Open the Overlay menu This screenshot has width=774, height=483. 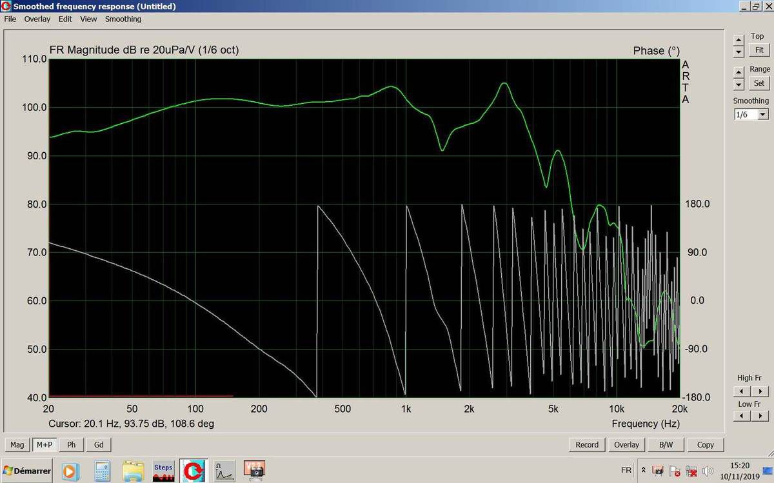(x=37, y=19)
